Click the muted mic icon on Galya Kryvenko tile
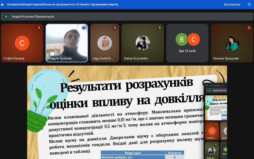The width and height of the screenshot is (254, 159). click(x=160, y=28)
